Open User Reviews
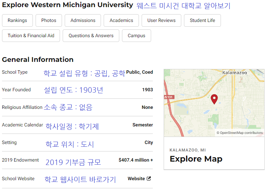267x190 pixels. pos(161,20)
